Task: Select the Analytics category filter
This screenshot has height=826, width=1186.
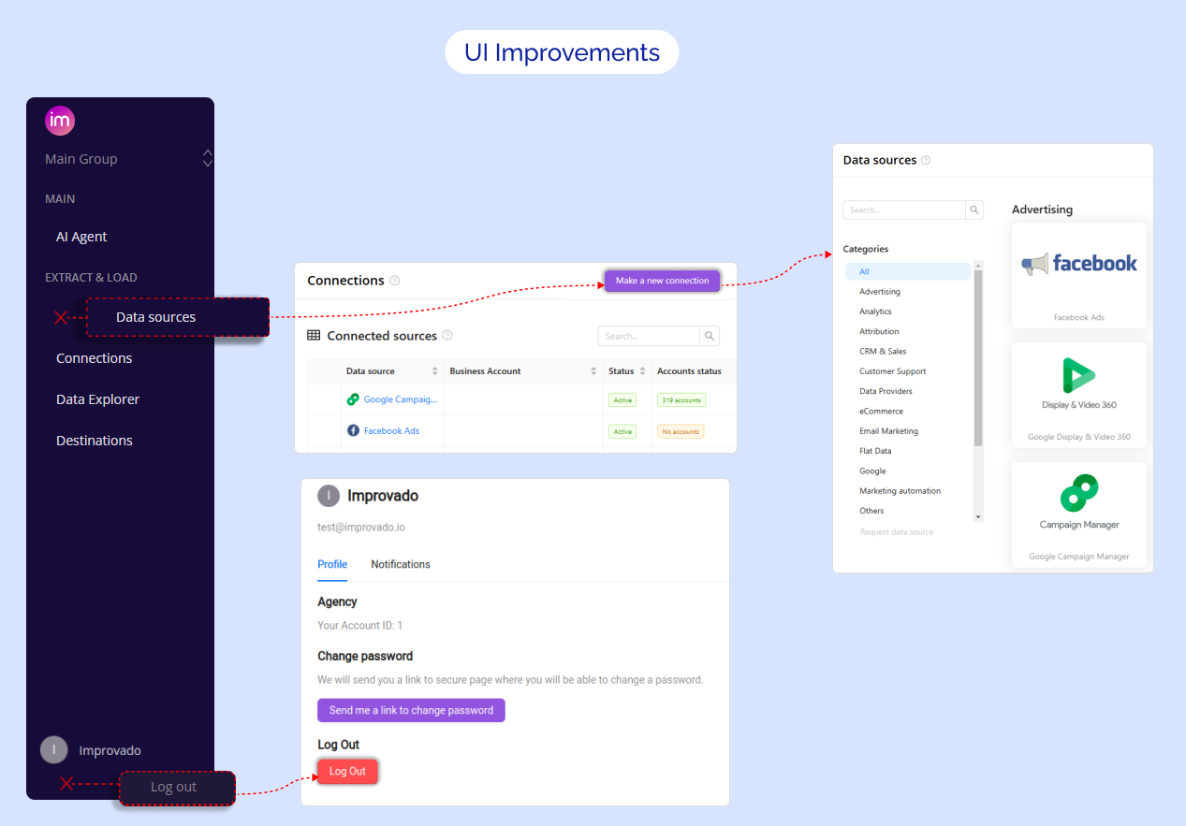Action: tap(875, 312)
